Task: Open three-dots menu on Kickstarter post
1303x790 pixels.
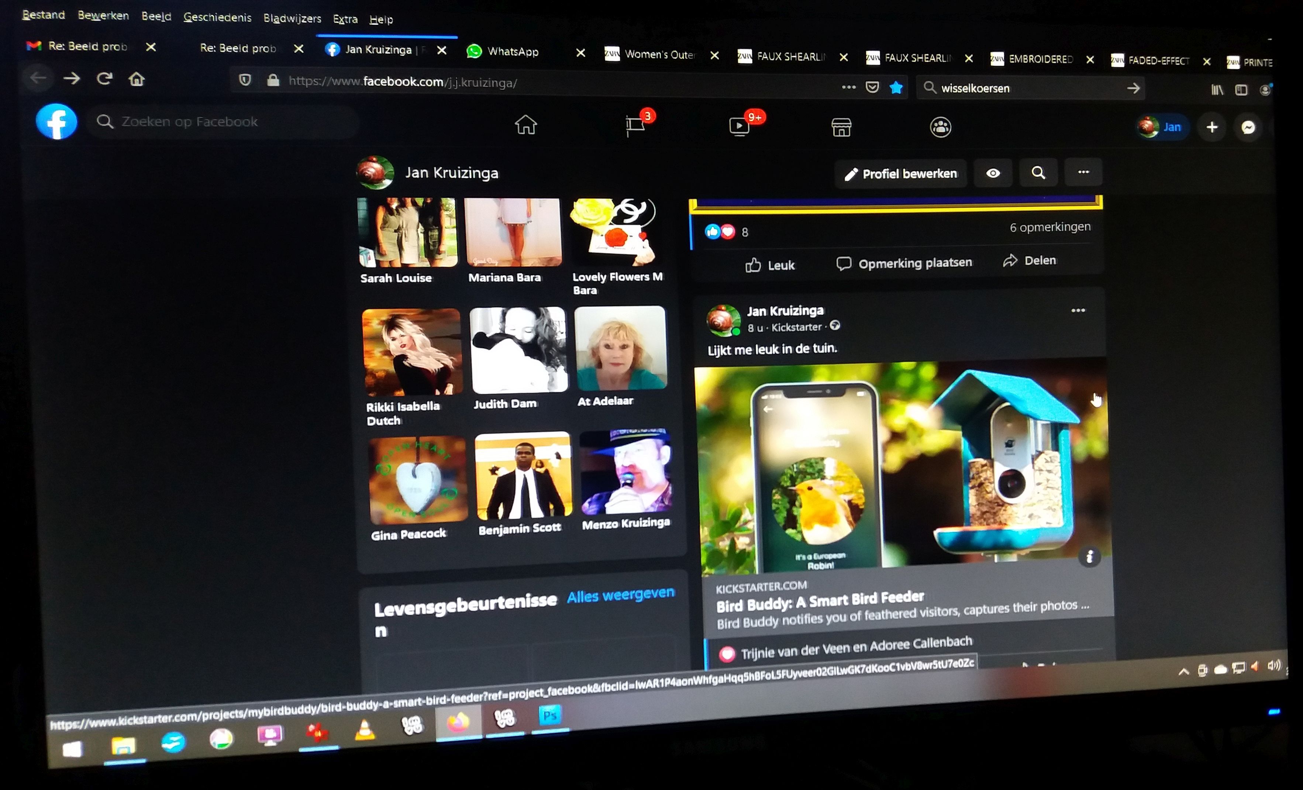Action: point(1078,310)
